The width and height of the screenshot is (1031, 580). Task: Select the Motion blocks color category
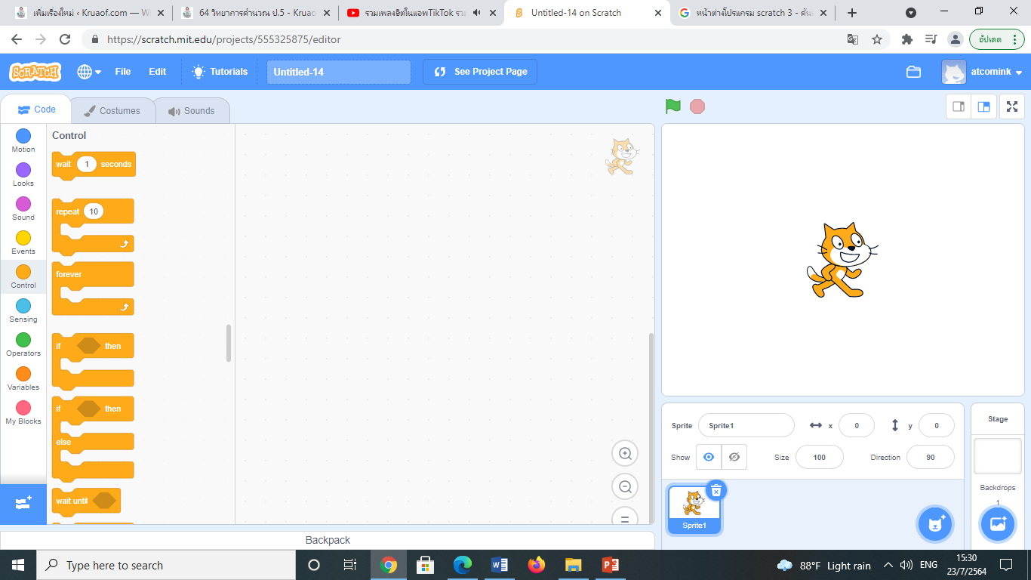pyautogui.click(x=23, y=140)
